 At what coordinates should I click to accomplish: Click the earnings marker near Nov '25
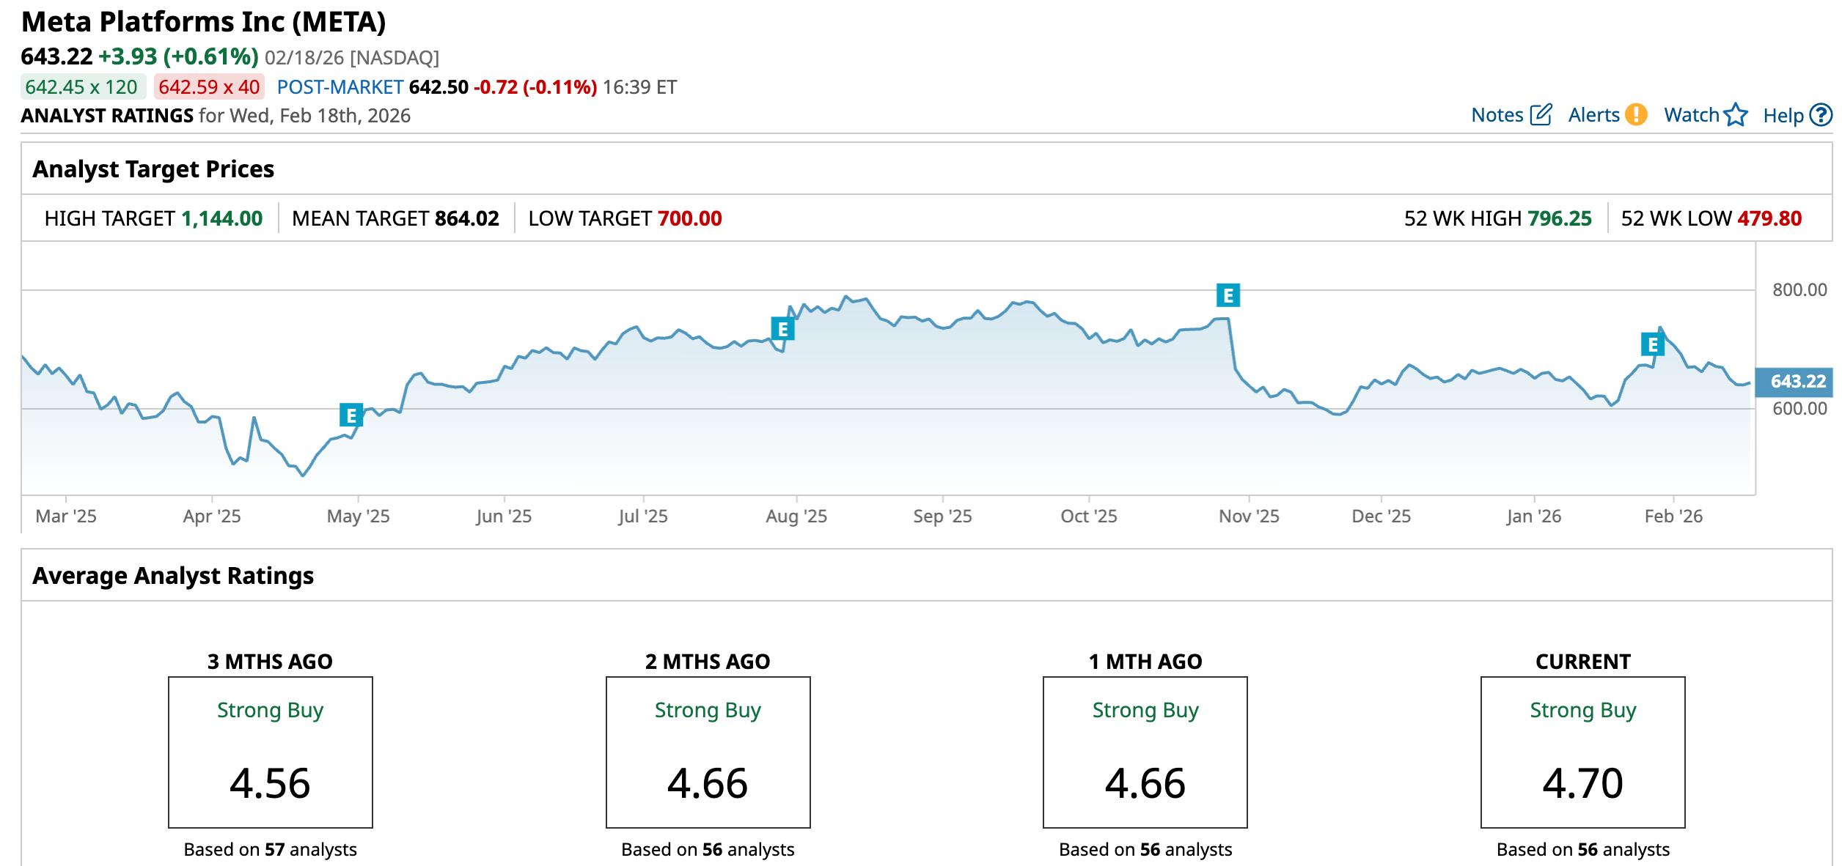(1228, 295)
